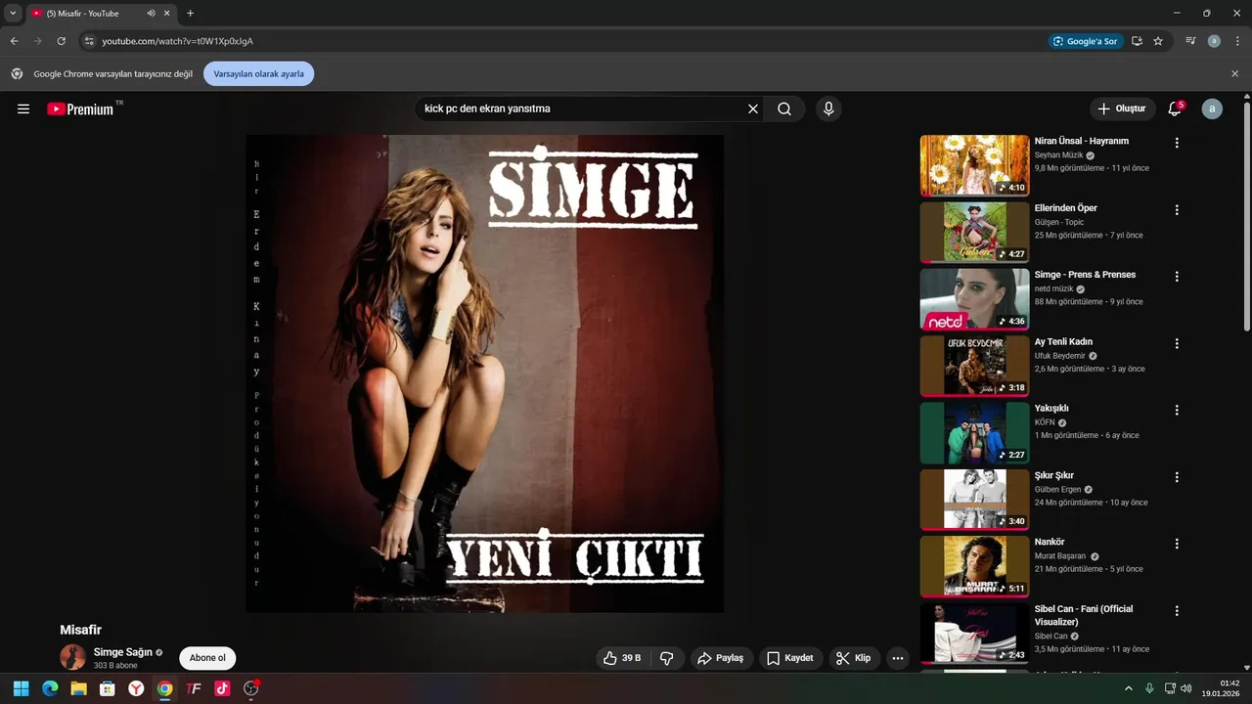Open the YouTube hamburger guide menu
The image size is (1252, 704).
(x=23, y=109)
